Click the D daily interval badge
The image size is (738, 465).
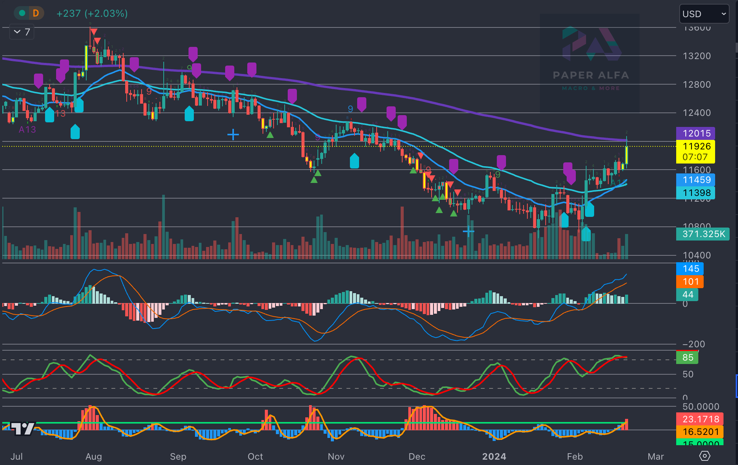click(x=36, y=13)
